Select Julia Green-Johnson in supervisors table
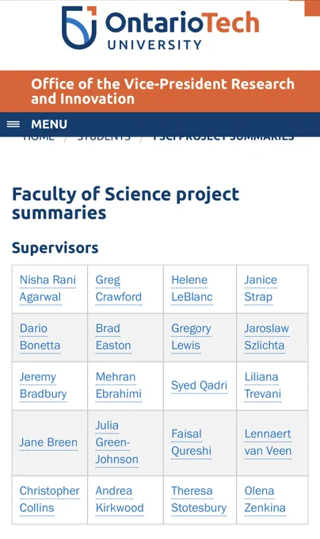 [x=117, y=442]
